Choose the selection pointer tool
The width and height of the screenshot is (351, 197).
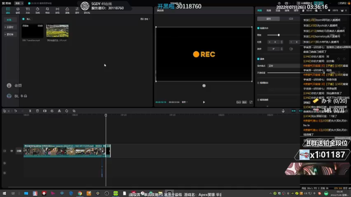[4, 111]
